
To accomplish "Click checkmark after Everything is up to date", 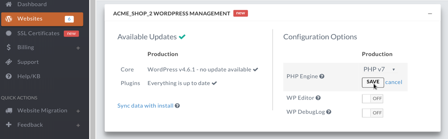I will tap(214, 83).
